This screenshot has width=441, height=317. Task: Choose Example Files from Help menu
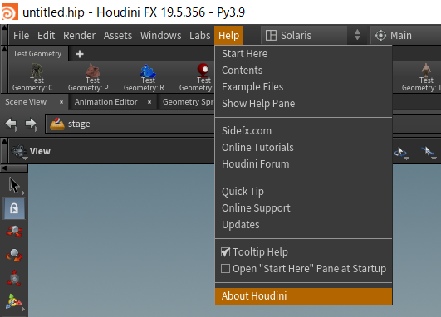[304, 87]
